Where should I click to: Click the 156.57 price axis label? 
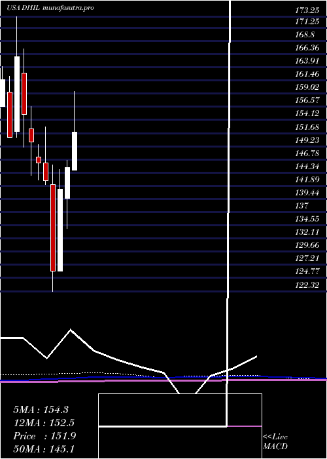click(x=307, y=100)
